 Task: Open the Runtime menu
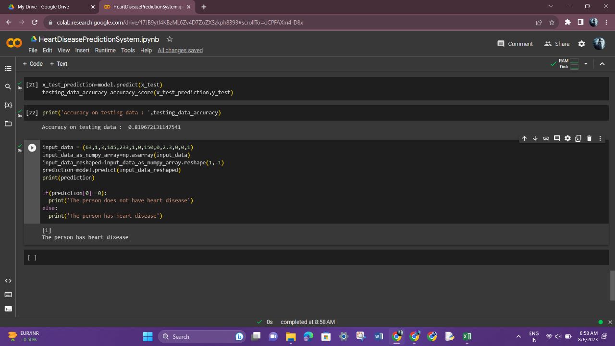pyautogui.click(x=105, y=50)
